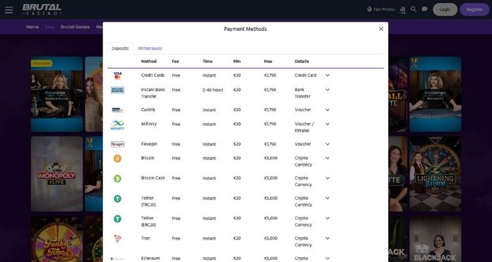The image size is (492, 262).
Task: Click the 'Bitcoin Cash' method name
Action: pyautogui.click(x=153, y=178)
